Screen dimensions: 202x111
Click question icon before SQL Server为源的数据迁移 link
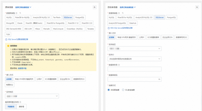click(x=6, y=40)
